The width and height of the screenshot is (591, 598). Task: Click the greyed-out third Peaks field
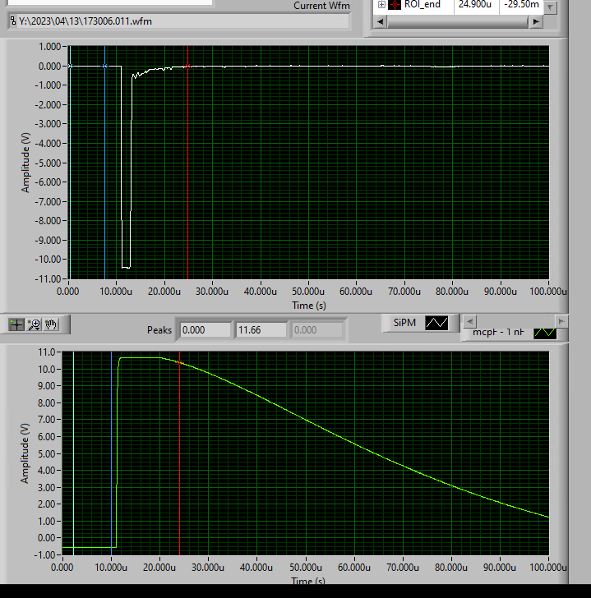pos(317,330)
